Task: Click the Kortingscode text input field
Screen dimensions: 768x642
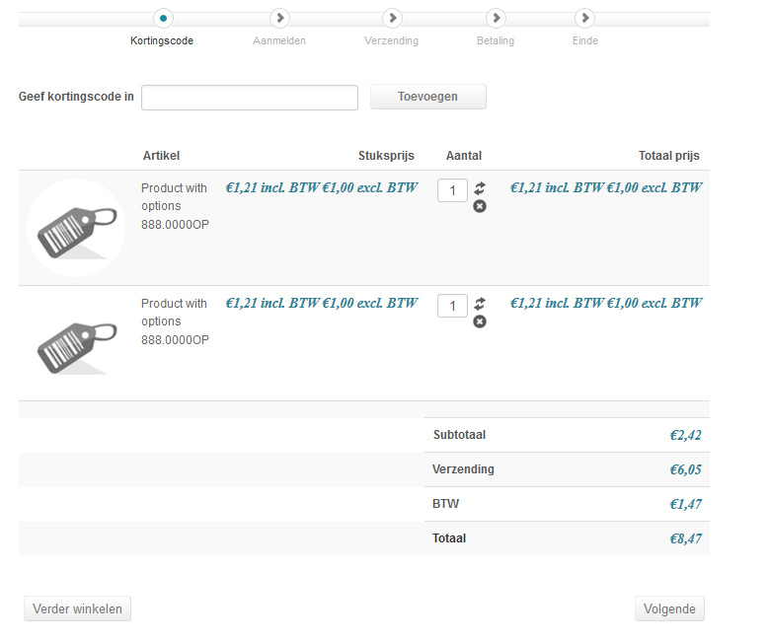Action: coord(250,98)
